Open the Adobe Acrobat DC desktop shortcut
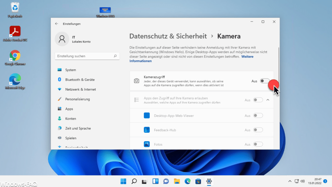Image resolution: width=332 pixels, height=187 pixels. pyautogui.click(x=15, y=34)
